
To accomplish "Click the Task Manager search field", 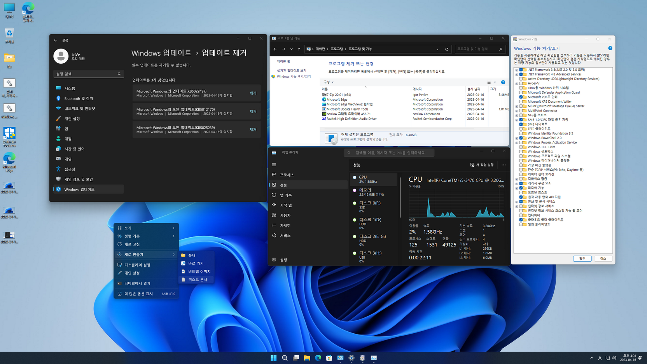I will pyautogui.click(x=389, y=153).
